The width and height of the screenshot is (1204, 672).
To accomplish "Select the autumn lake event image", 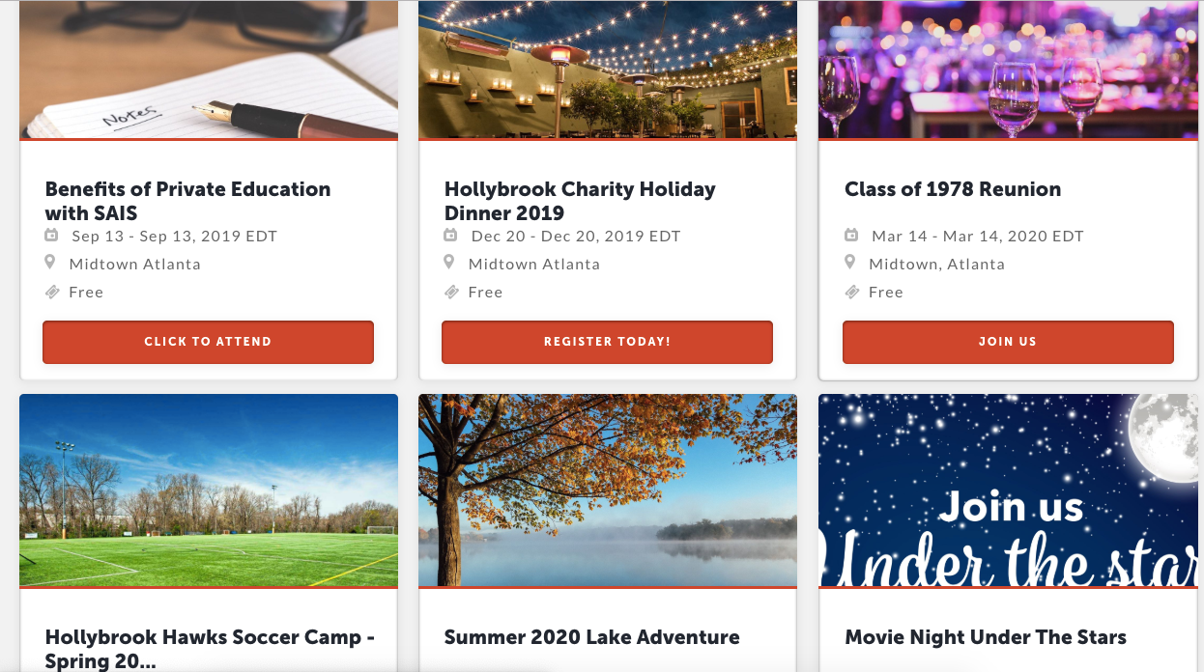I will (608, 490).
